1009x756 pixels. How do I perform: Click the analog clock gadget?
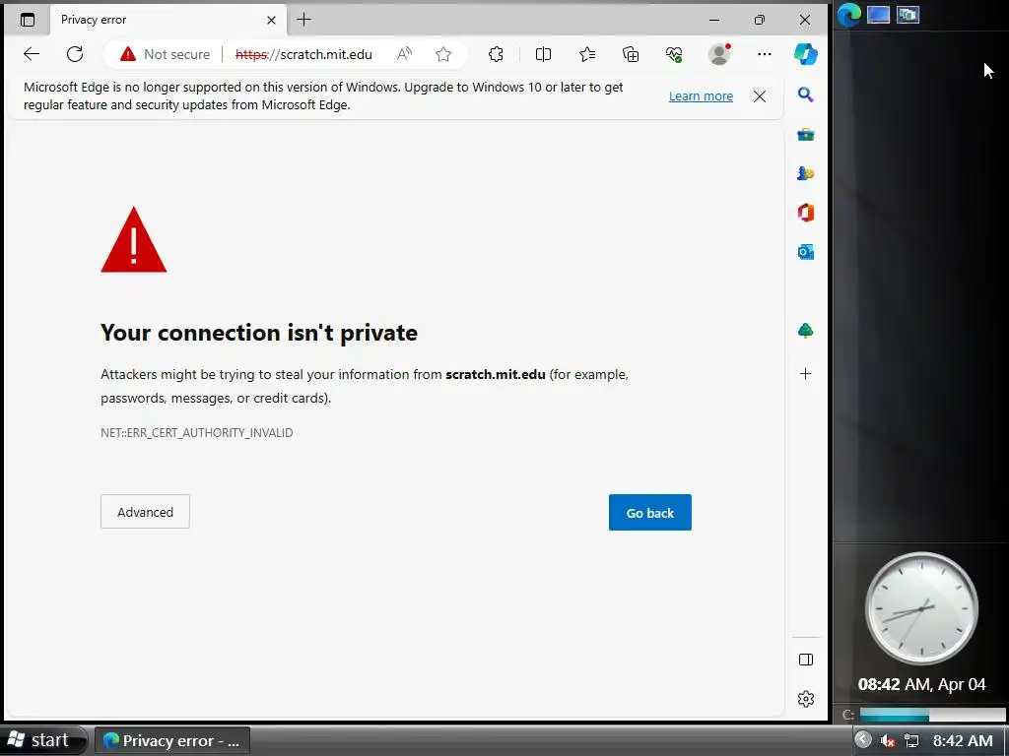921,607
